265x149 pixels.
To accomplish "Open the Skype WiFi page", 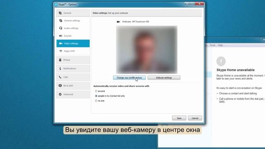I will (73, 51).
